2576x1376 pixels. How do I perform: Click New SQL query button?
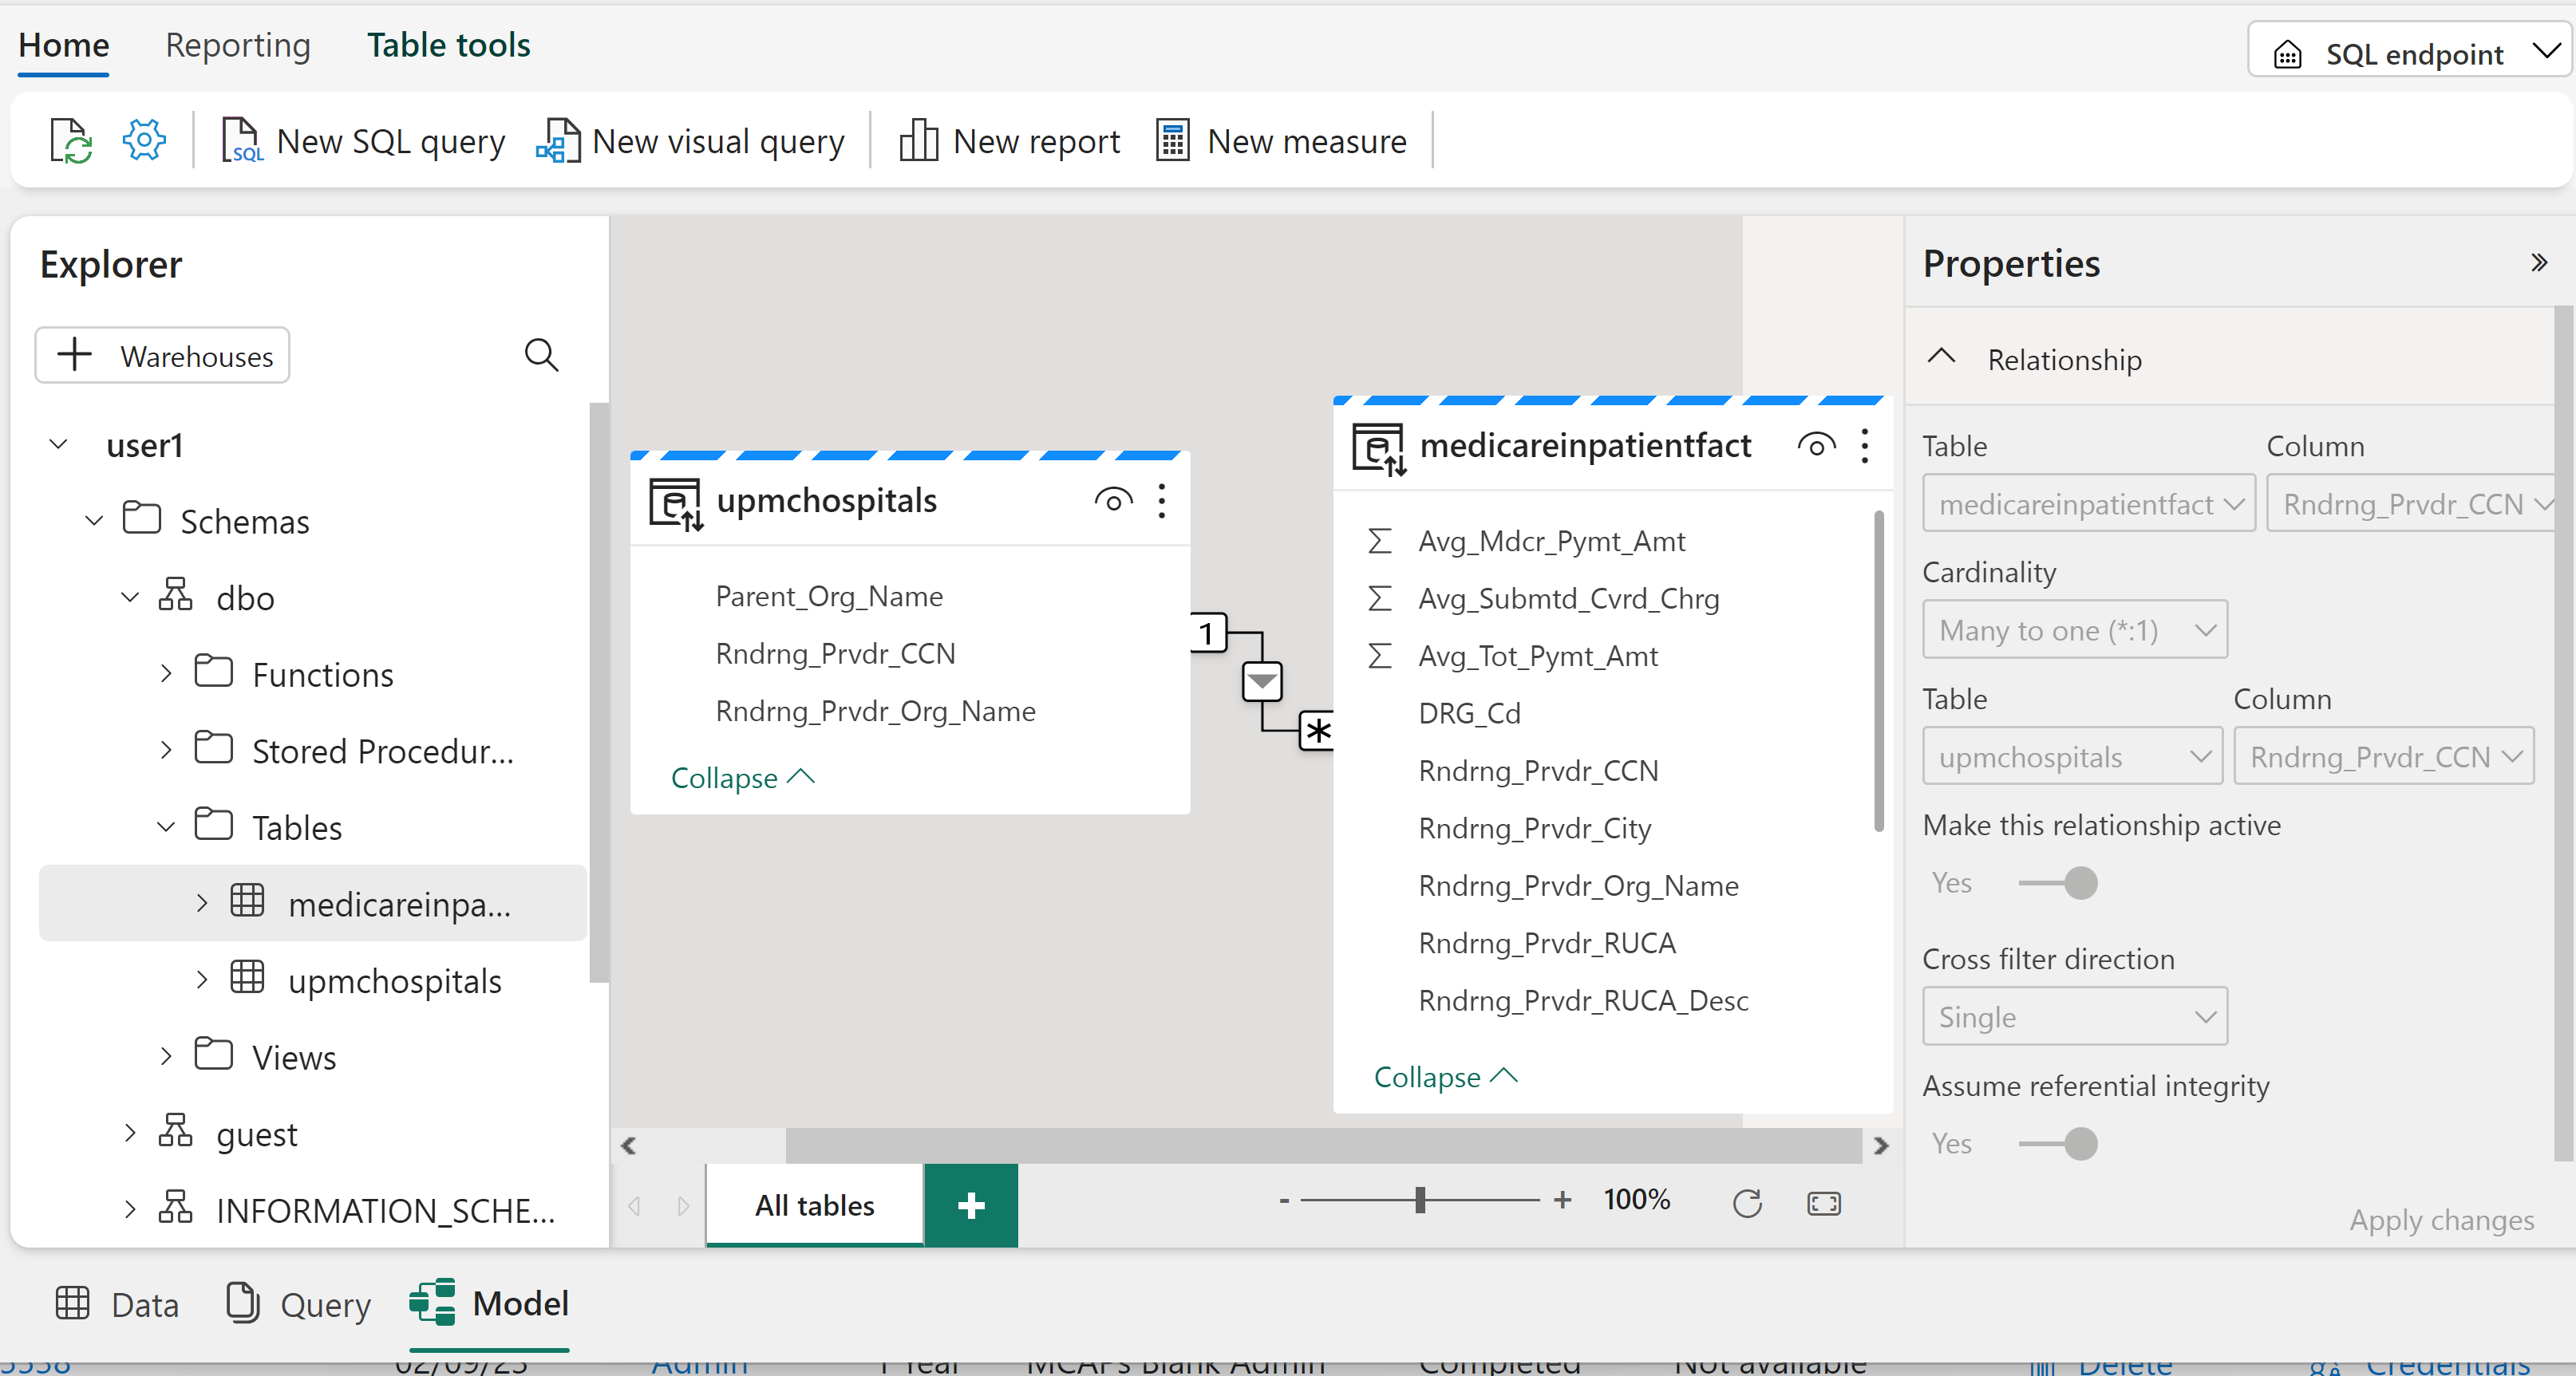363,142
